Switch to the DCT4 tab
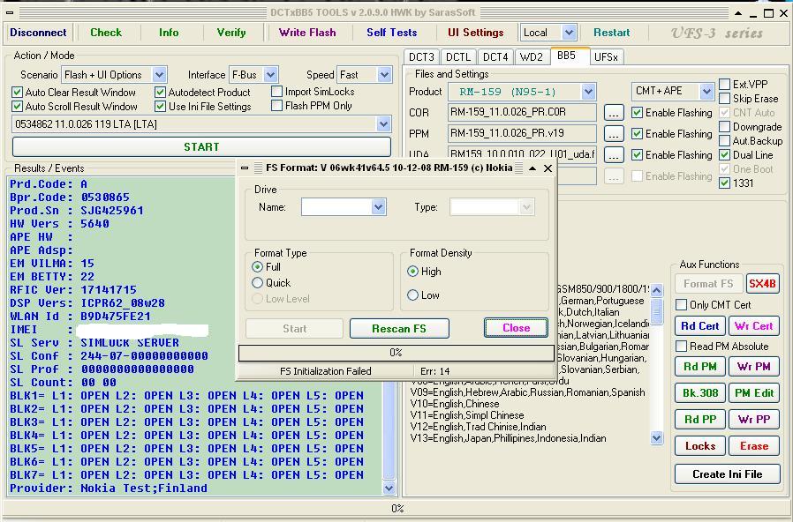 [495, 57]
